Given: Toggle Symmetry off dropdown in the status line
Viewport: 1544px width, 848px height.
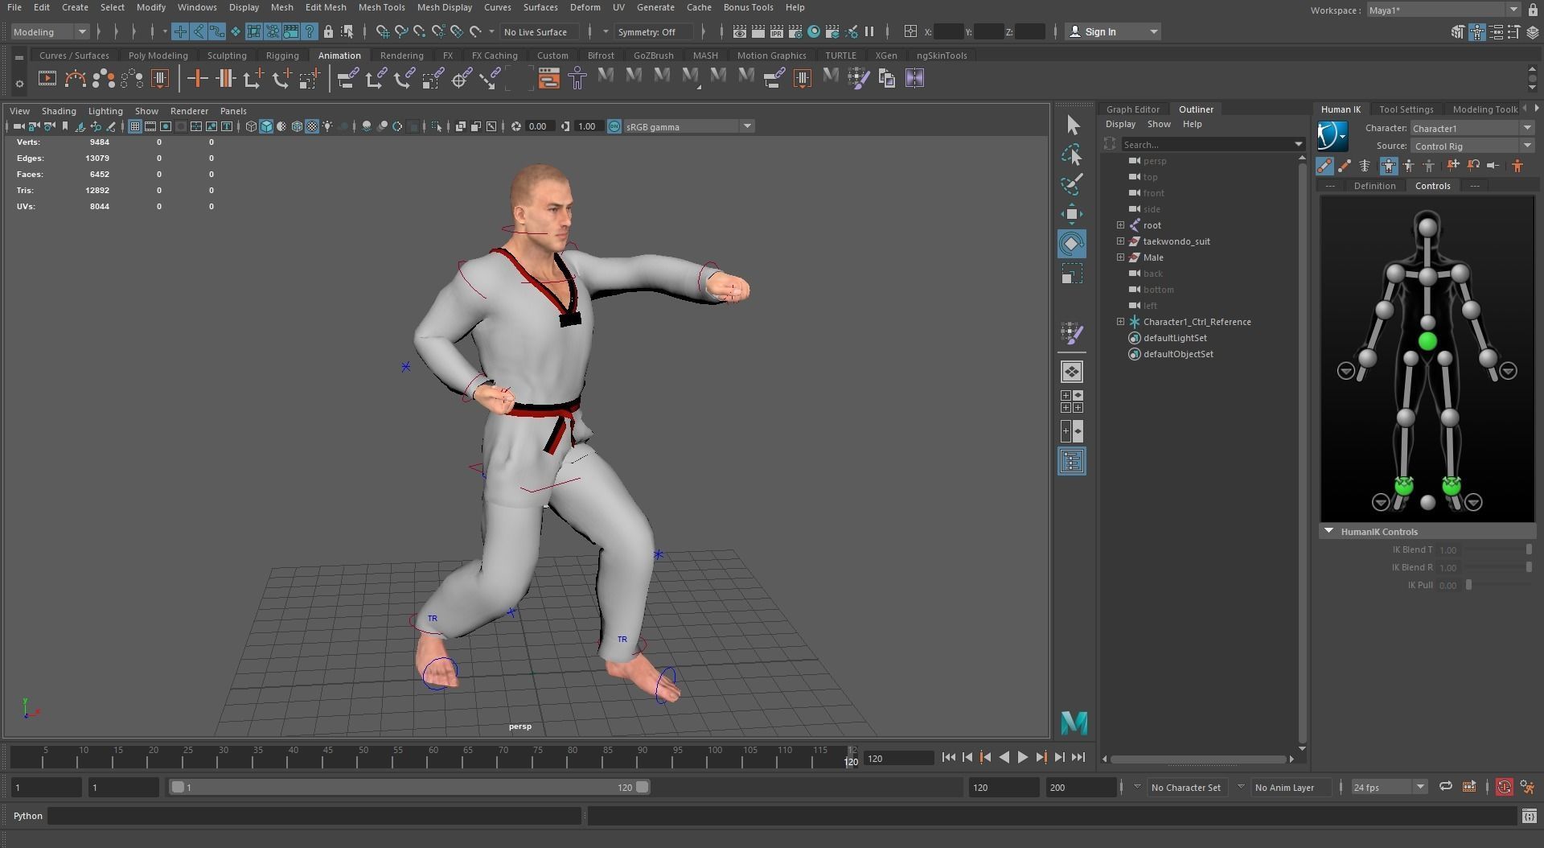Looking at the screenshot, I should 653,32.
